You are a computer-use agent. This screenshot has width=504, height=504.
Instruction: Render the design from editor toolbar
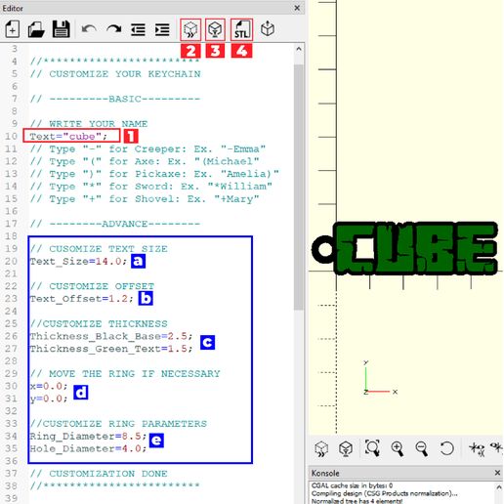(215, 29)
